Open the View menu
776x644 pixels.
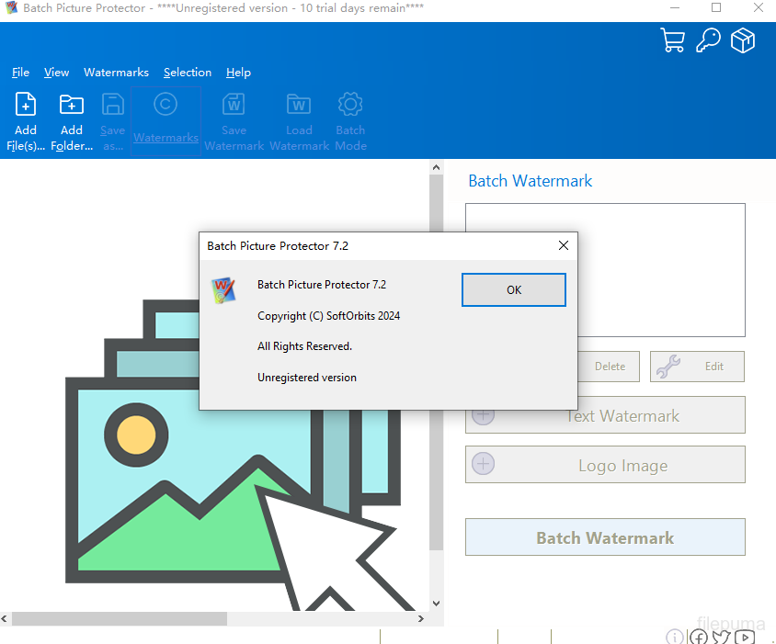click(56, 73)
